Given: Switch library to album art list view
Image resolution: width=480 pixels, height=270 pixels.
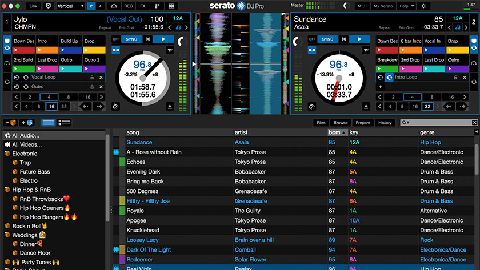Looking at the screenshot, I should pyautogui.click(x=64, y=123).
